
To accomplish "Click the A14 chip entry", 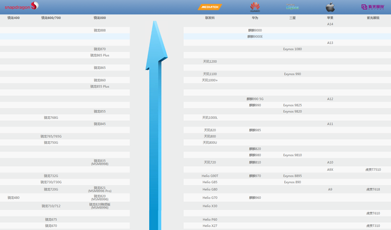I will (x=330, y=24).
